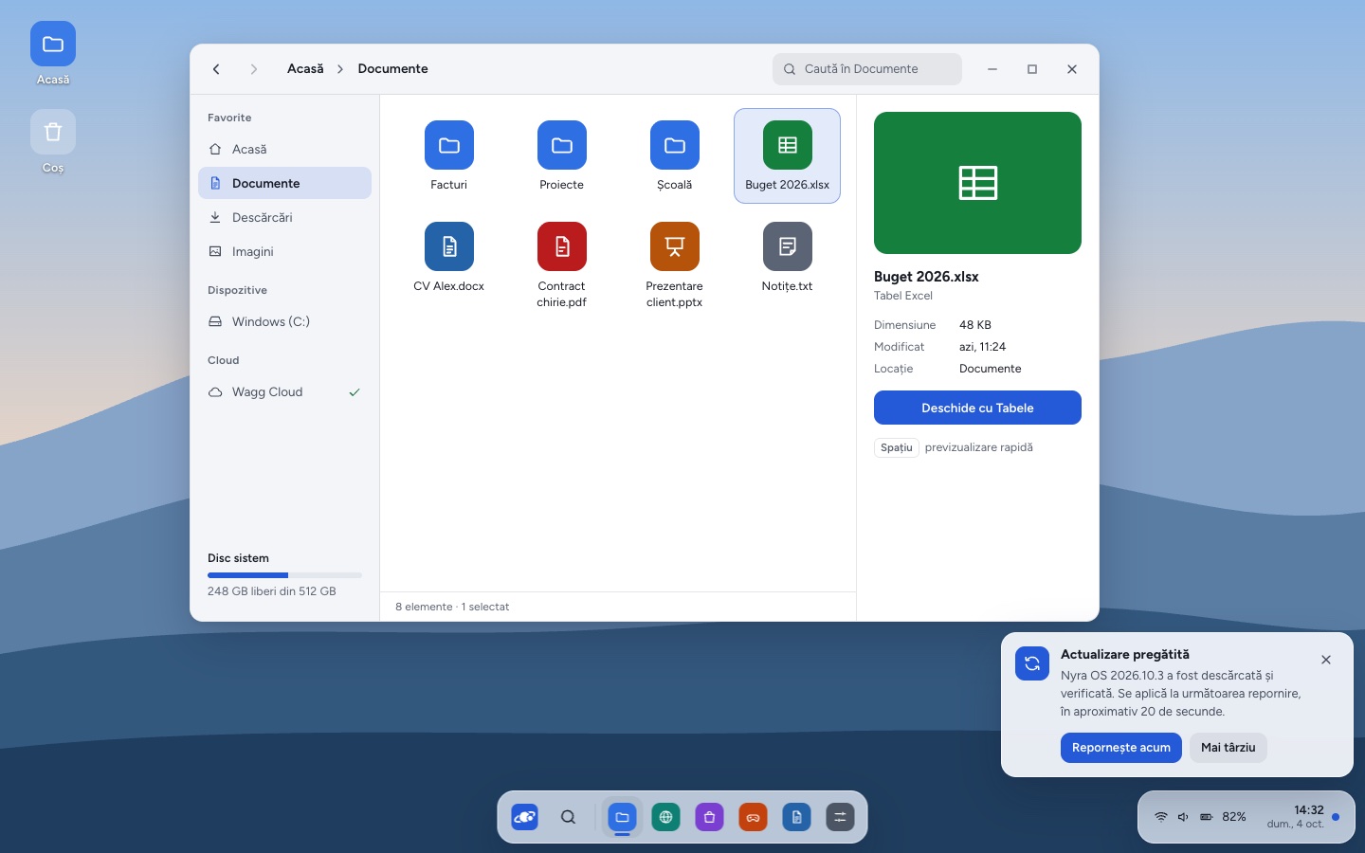
Task: Click the Documente breadcrumb
Action: [x=392, y=69]
